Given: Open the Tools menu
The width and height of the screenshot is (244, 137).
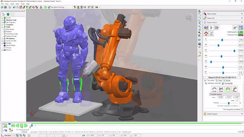Looking at the screenshot, I should click(x=22, y=4).
